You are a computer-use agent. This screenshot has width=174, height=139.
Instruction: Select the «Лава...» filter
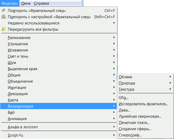(x=124, y=110)
